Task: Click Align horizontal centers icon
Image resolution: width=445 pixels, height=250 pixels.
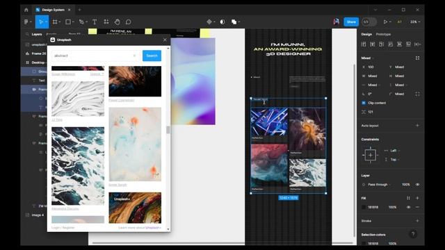Action: 373,44
